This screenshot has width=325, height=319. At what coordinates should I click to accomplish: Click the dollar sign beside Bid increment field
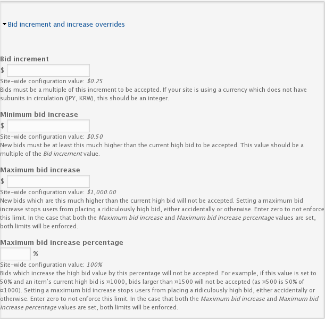pyautogui.click(x=2, y=70)
